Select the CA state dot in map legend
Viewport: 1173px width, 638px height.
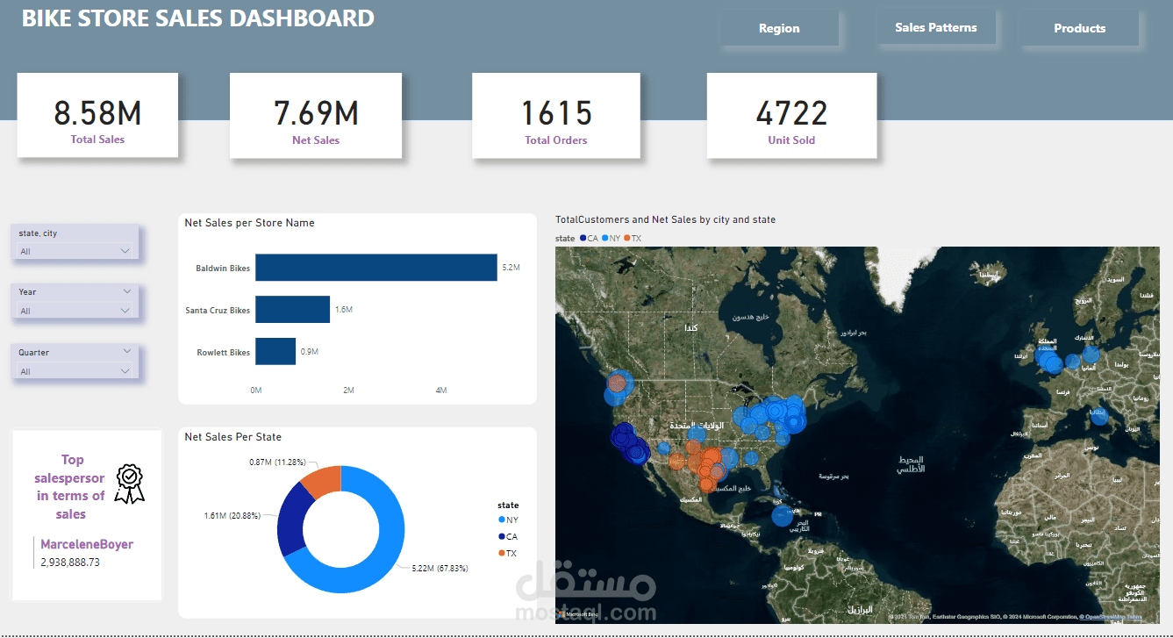(x=585, y=238)
